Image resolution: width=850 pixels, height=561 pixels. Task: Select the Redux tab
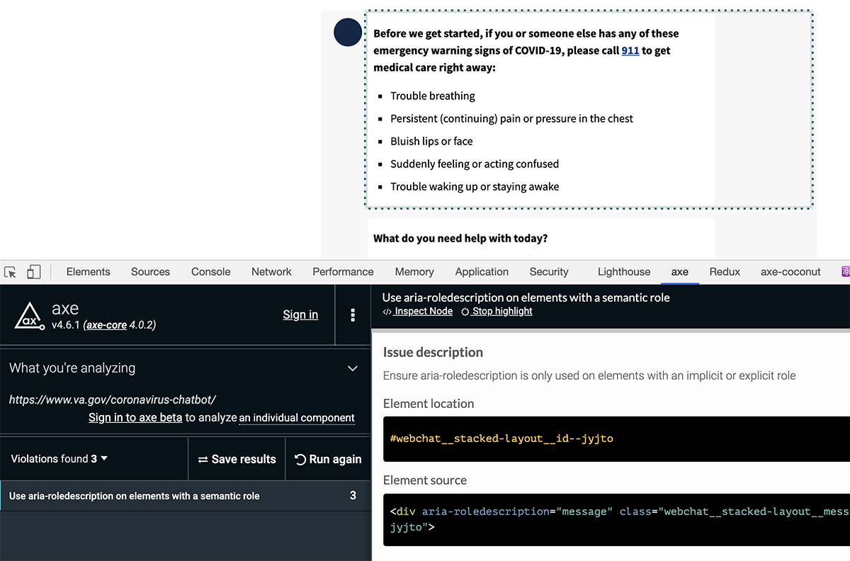(x=724, y=271)
